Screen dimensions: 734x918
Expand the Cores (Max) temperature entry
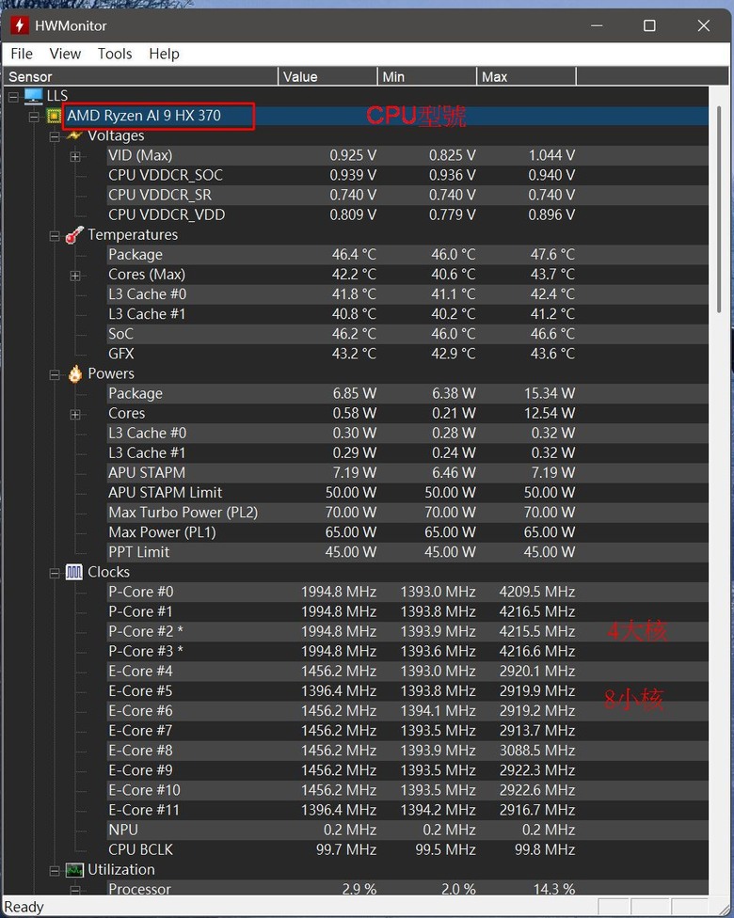(x=75, y=276)
